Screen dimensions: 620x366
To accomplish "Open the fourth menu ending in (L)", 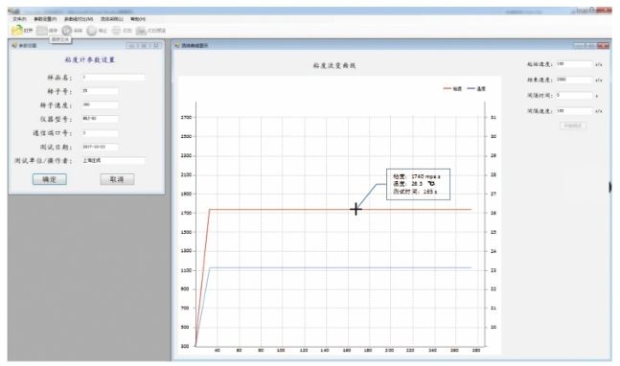I will tap(112, 19).
